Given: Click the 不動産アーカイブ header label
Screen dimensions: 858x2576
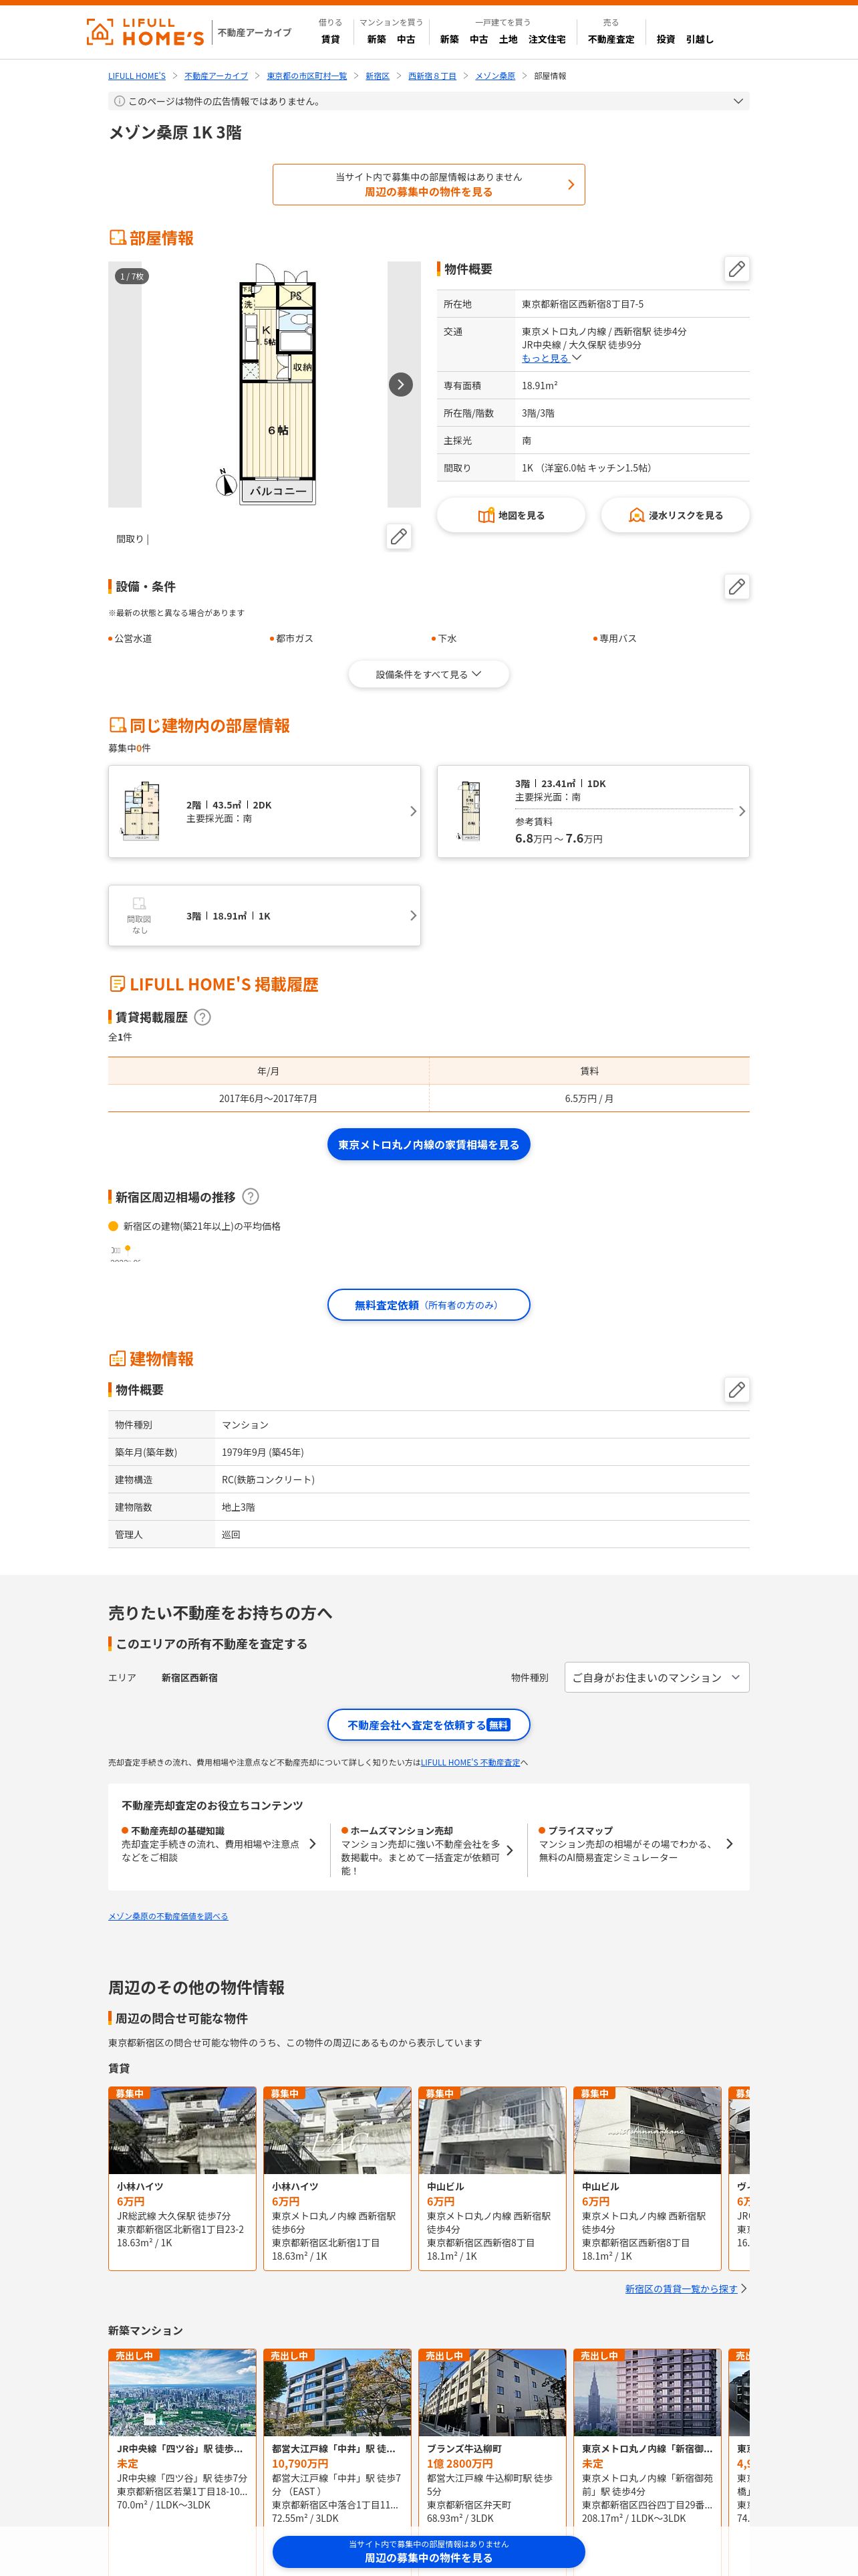Looking at the screenshot, I should click(255, 33).
